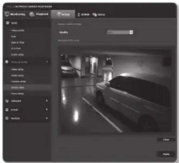Click the Monitoring screen icon
This screenshot has height=163, width=179.
point(7,14)
